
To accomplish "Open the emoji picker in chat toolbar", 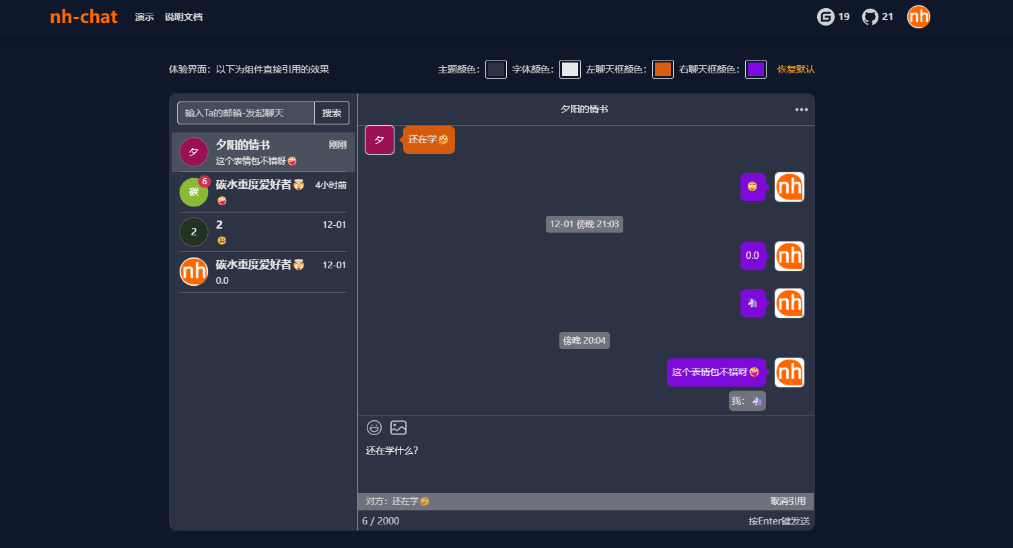I will [374, 428].
